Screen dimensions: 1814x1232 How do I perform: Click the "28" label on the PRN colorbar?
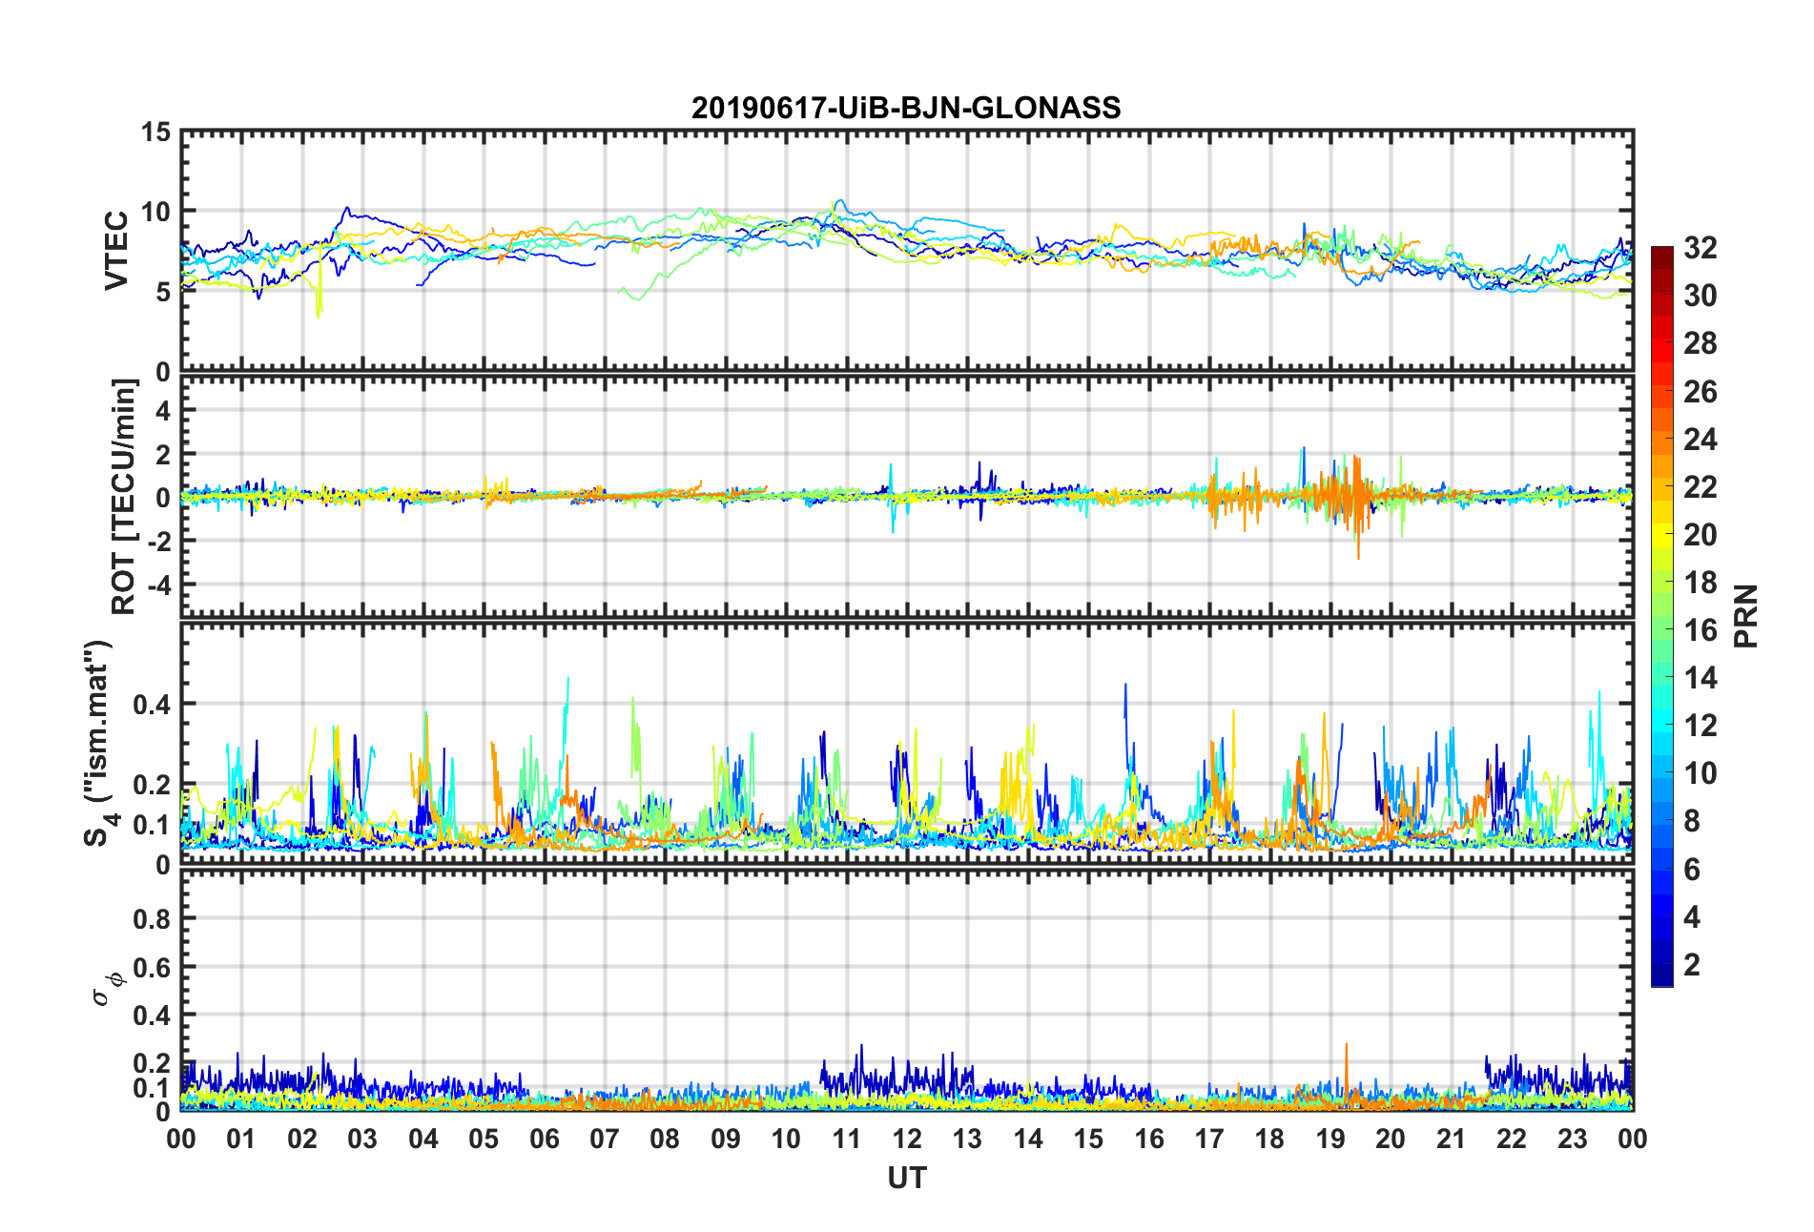(1700, 343)
